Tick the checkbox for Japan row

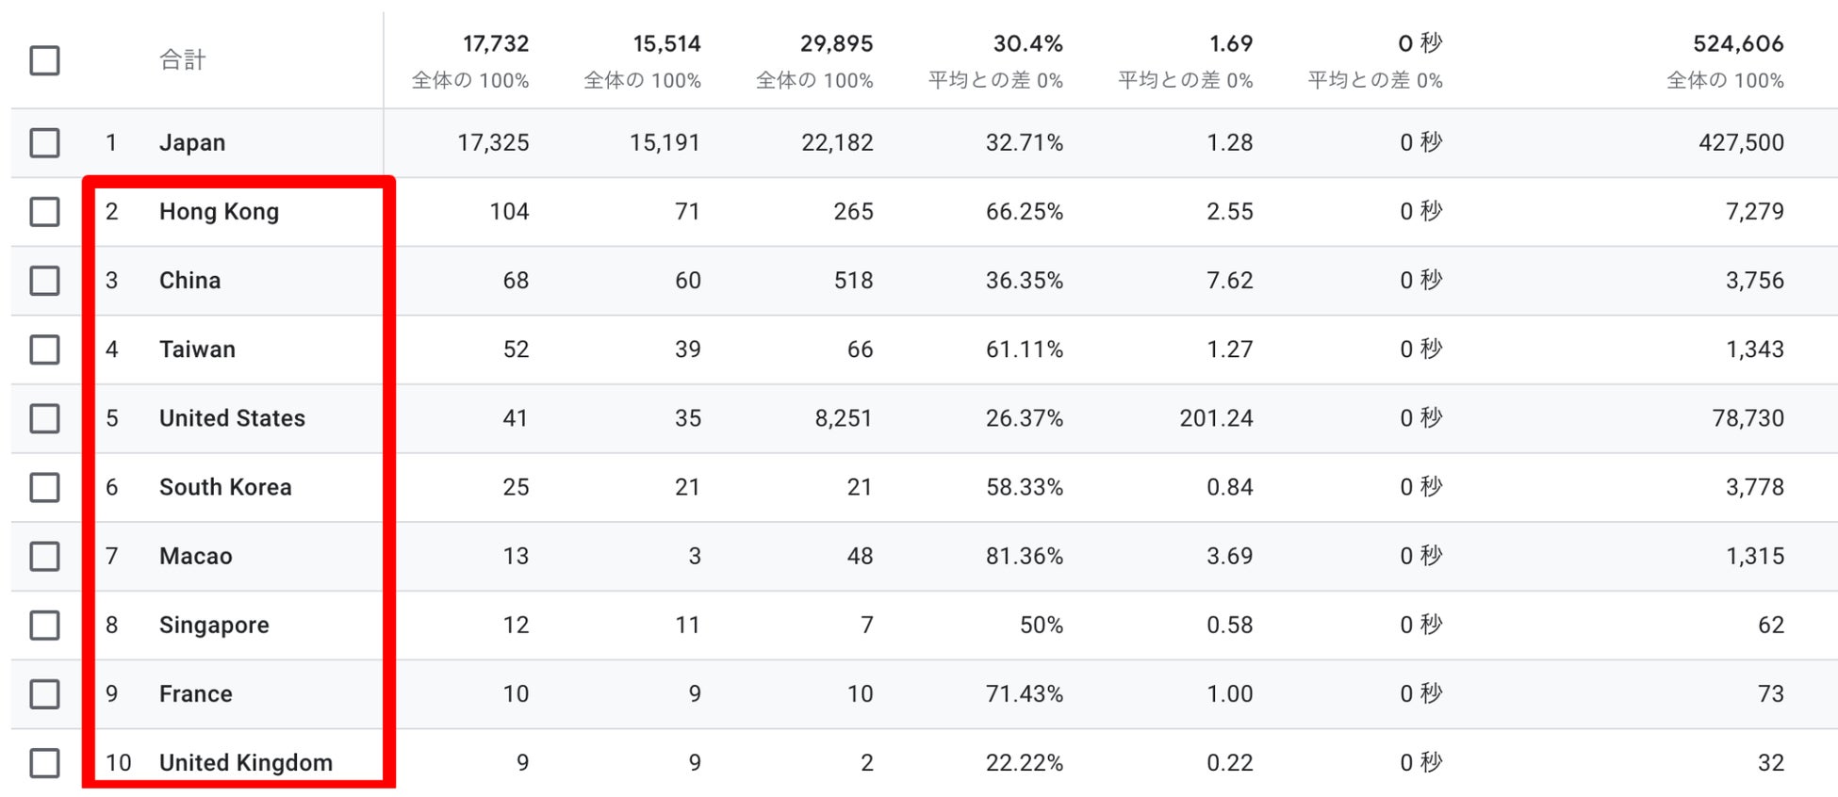tap(44, 143)
